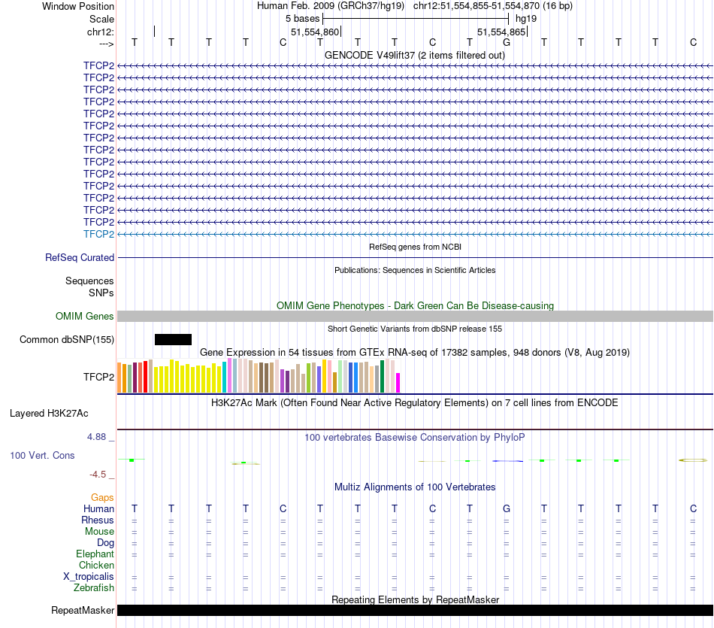Click the SNPs track label

coord(101,293)
